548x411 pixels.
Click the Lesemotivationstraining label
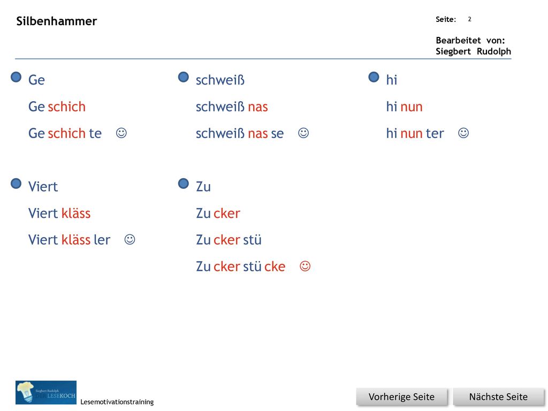pos(117,402)
